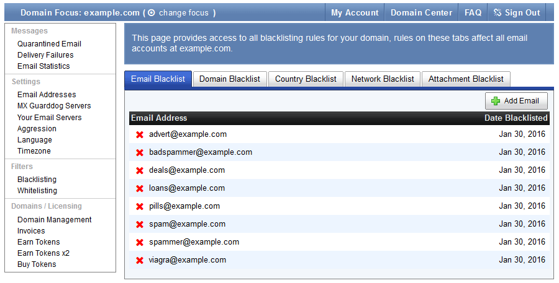The width and height of the screenshot is (559, 283).
Task: Open Whitelisting under Filters
Action: pos(37,191)
